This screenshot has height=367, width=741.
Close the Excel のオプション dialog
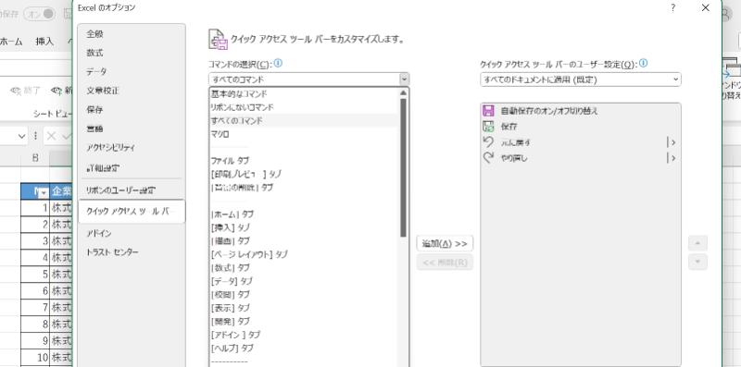click(x=705, y=8)
